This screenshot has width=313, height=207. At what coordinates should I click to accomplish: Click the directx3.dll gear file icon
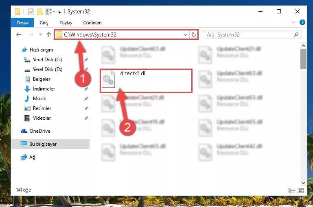tap(108, 79)
